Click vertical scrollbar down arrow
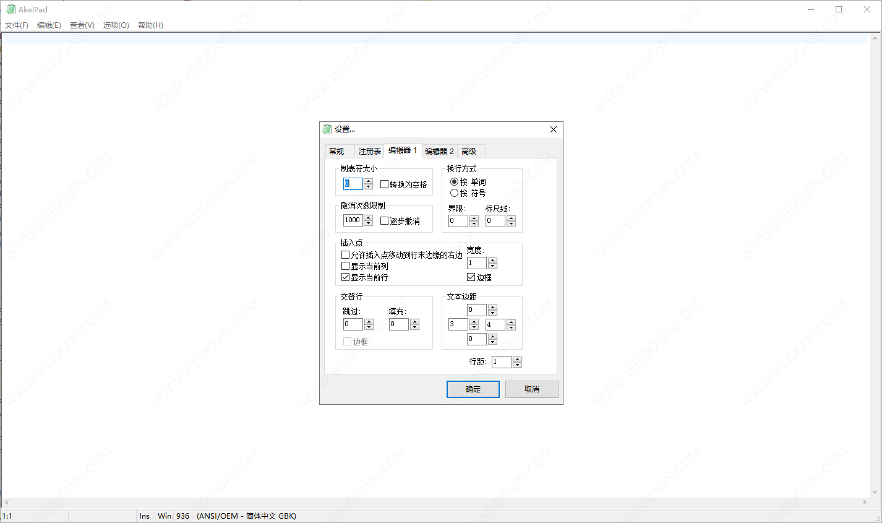This screenshot has width=882, height=523. (875, 493)
